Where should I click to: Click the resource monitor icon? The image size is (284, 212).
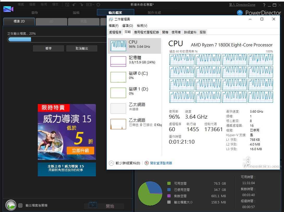coord(147,163)
